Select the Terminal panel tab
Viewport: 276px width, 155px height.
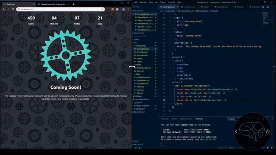(199, 119)
